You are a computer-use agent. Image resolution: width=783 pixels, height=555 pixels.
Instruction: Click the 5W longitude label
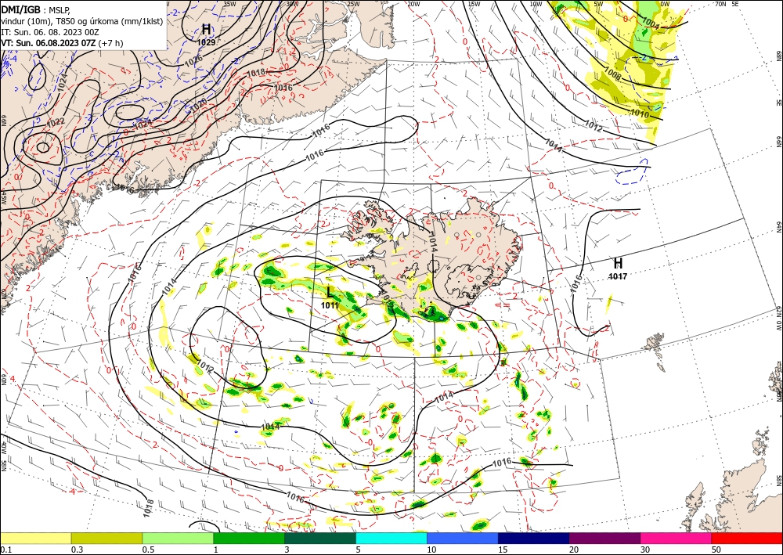coord(598,4)
